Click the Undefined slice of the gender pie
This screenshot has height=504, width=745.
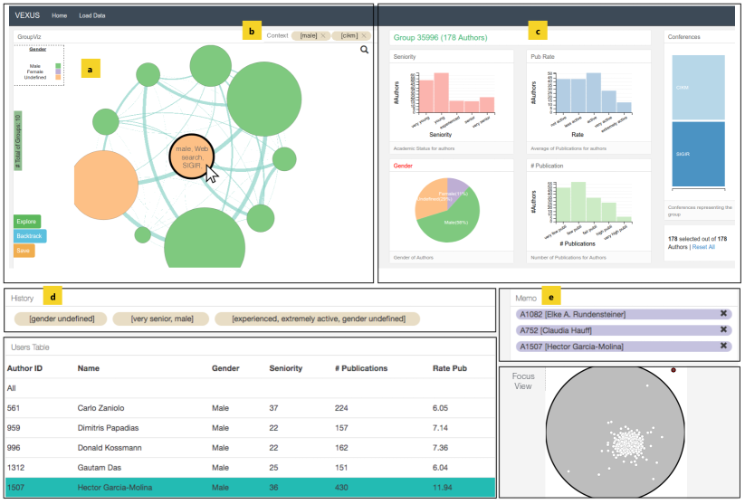[x=431, y=198]
